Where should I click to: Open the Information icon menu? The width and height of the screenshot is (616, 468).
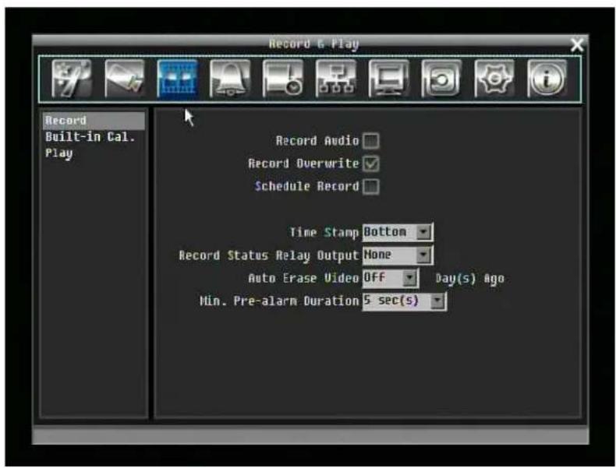tap(547, 79)
